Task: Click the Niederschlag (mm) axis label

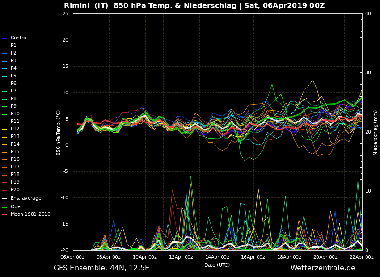Action: (x=376, y=132)
